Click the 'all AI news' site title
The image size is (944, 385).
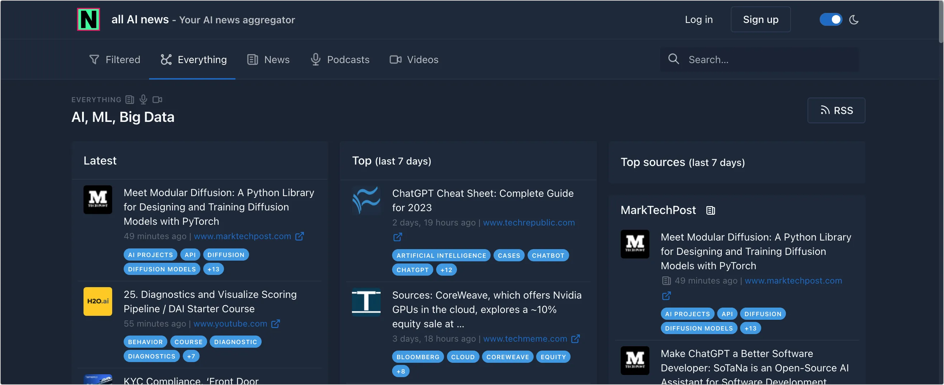pyautogui.click(x=140, y=19)
